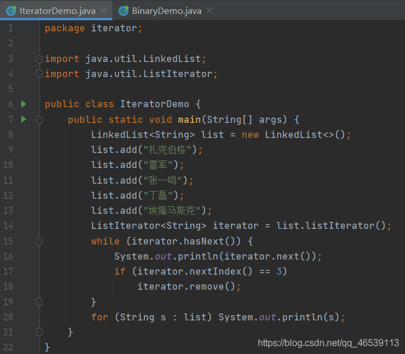Click 'iterator.remove()' on line 18
Image resolution: width=405 pixels, height=354 pixels.
(x=186, y=286)
